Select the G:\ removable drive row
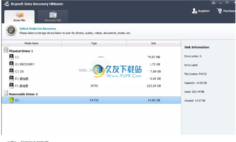The width and height of the screenshot is (236, 142). 91,100
